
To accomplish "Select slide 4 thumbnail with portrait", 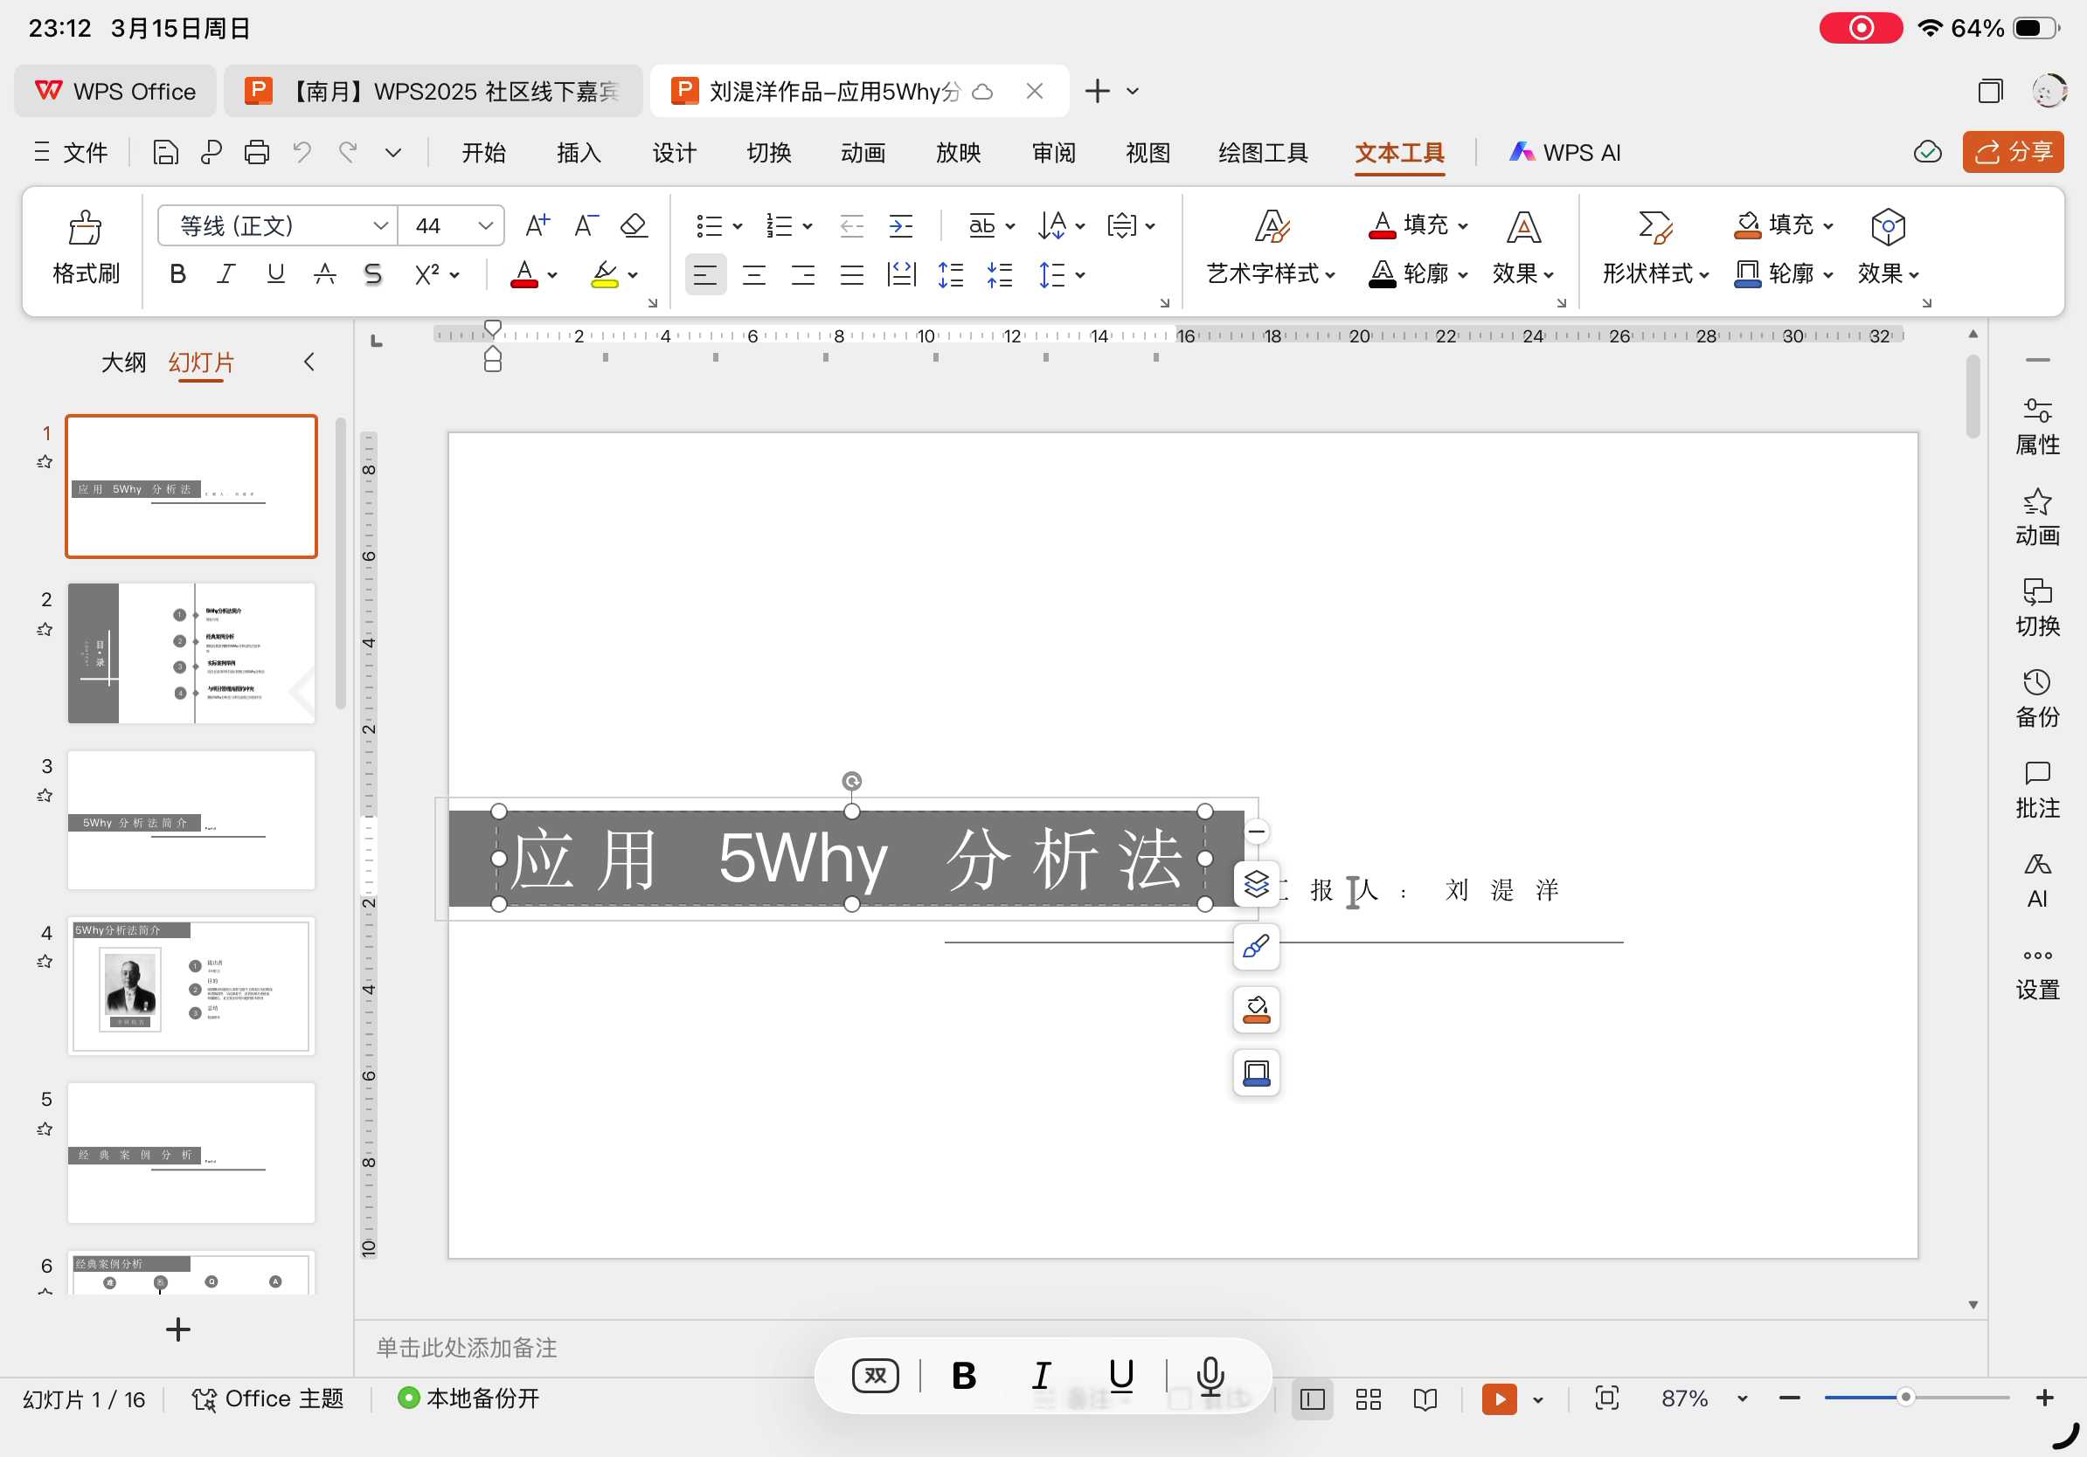I will 191,986.
